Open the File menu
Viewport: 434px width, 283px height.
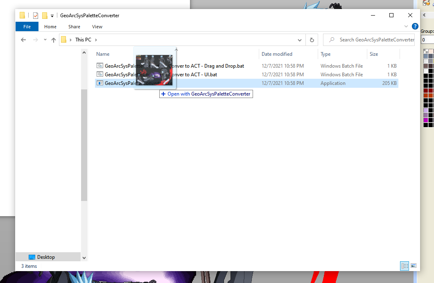(27, 27)
